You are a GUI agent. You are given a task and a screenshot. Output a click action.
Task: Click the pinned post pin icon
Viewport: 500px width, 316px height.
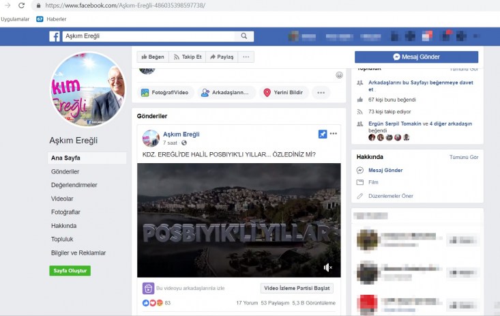(x=322, y=134)
